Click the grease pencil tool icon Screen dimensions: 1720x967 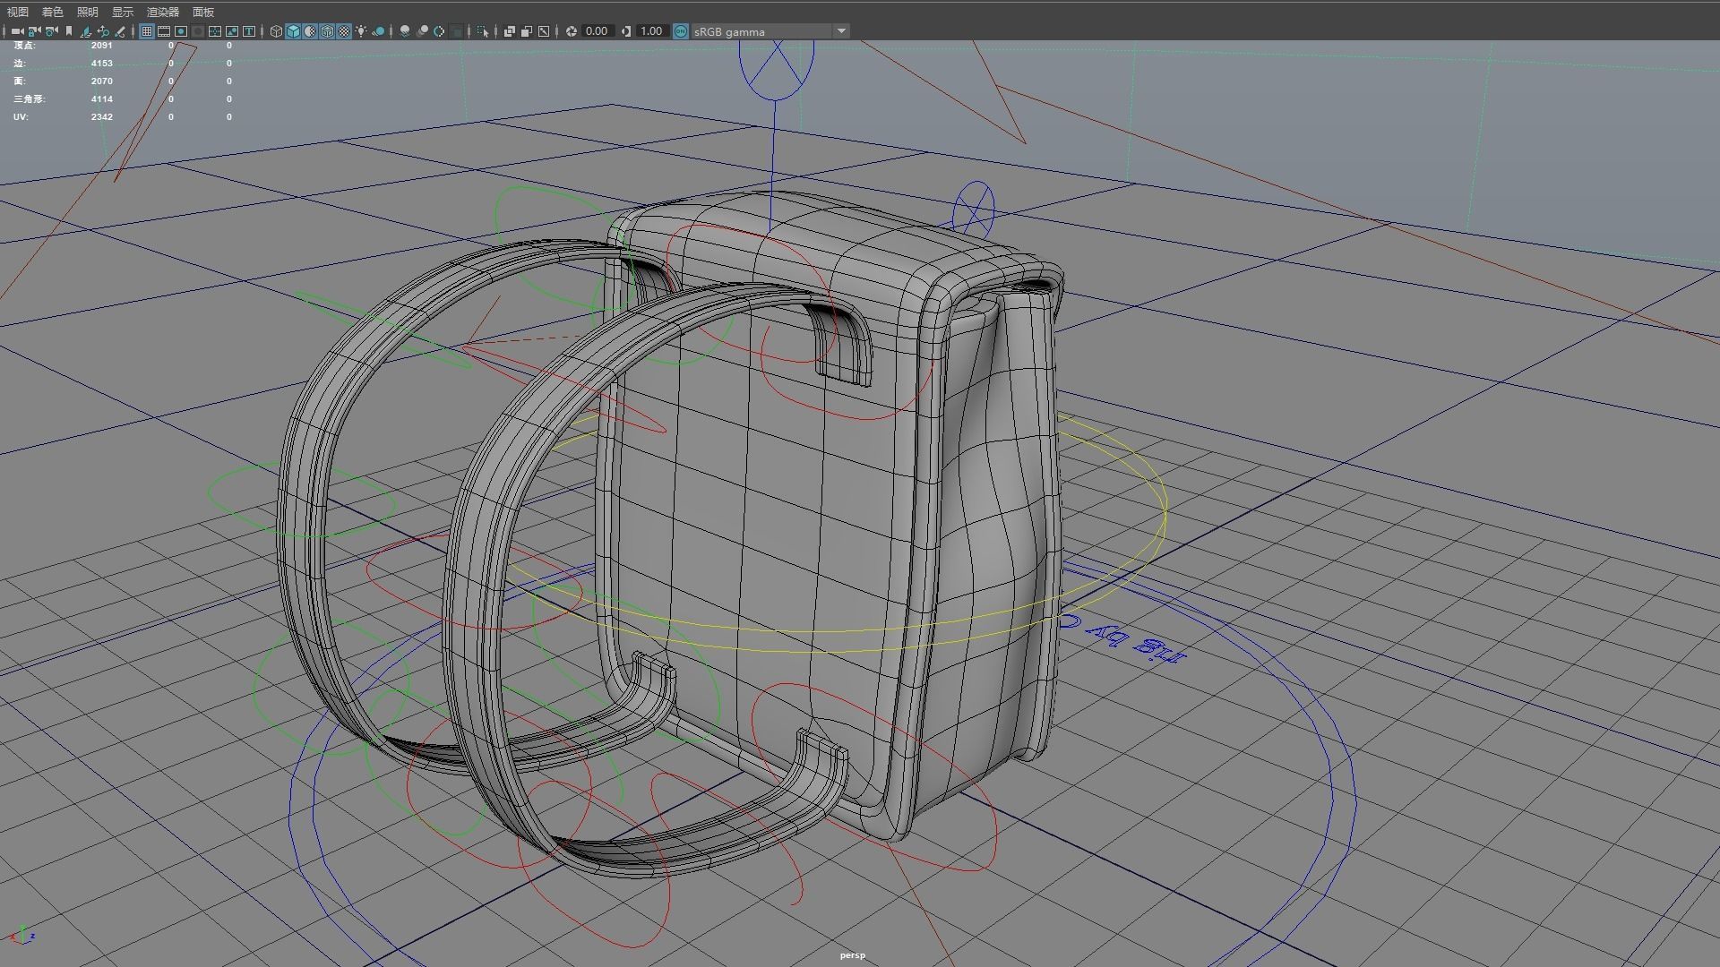(x=120, y=31)
